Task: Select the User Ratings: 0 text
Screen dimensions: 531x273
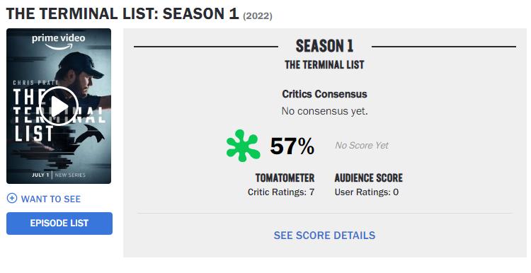Action: [367, 192]
